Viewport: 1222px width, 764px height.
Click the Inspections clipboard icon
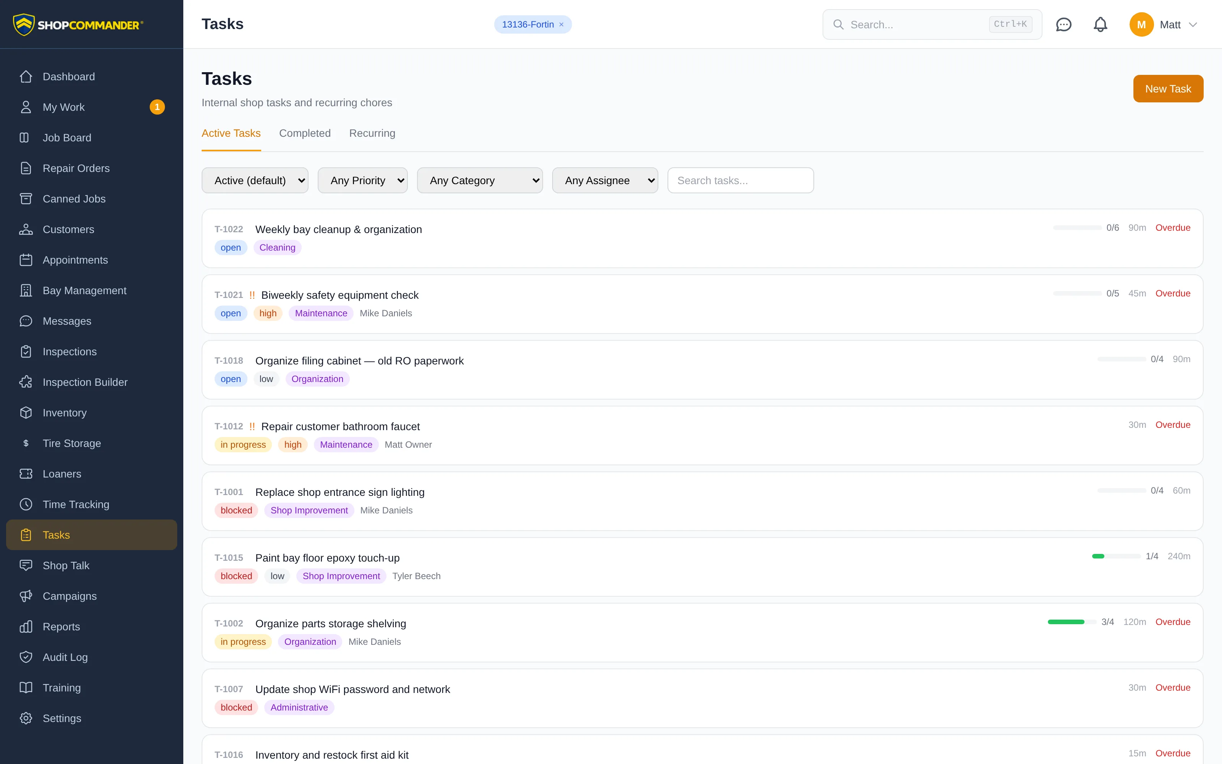[26, 352]
